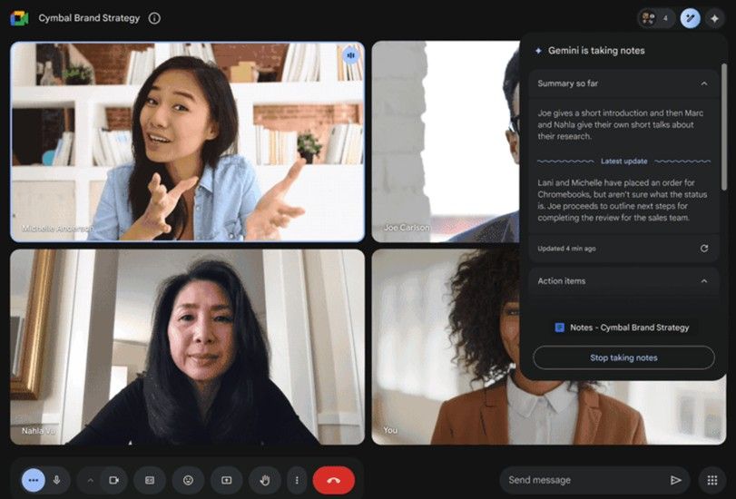The height and width of the screenshot is (499, 736).
Task: Click the Action items header label
Action: tap(562, 281)
